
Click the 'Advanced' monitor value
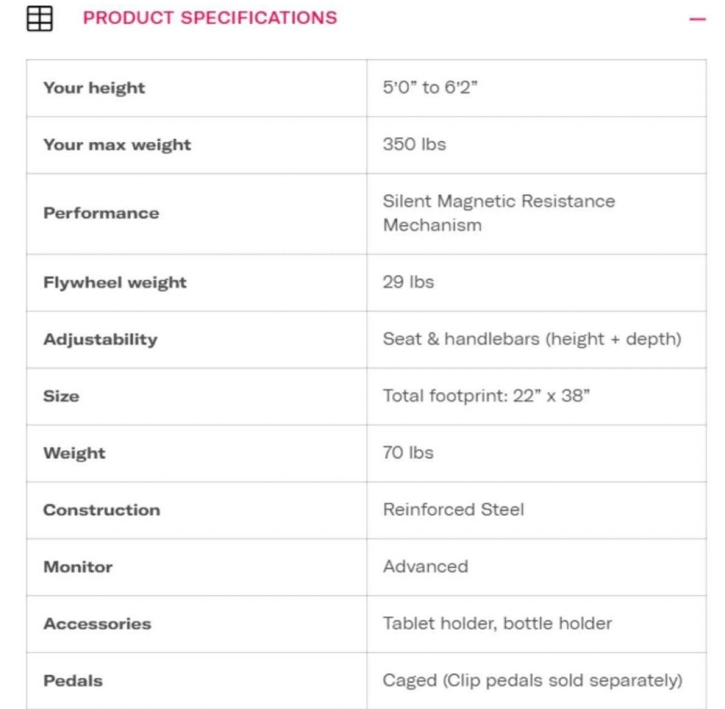(425, 566)
